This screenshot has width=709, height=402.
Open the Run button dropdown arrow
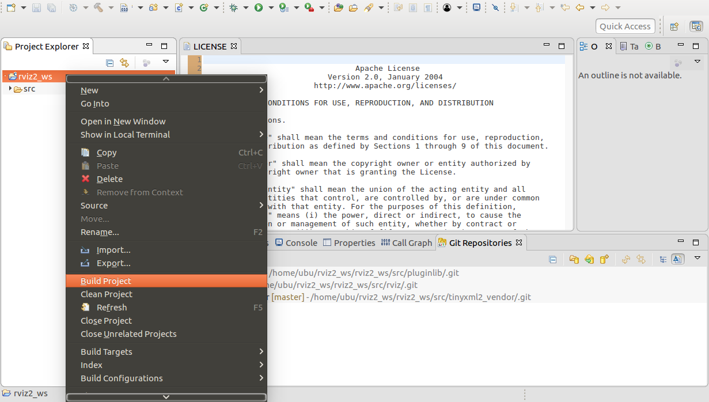270,8
